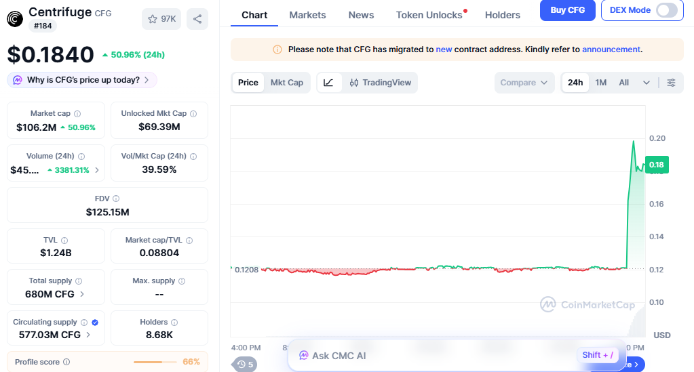Viewport: 694px width, 372px height.
Task: Expand more time range options chevron
Action: (x=647, y=83)
